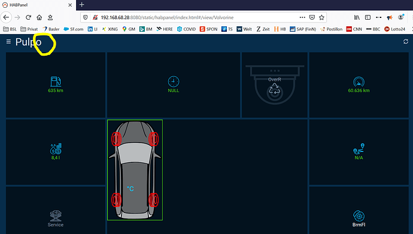Click the route distance N/A icon
The image size is (413, 234).
[x=359, y=148]
